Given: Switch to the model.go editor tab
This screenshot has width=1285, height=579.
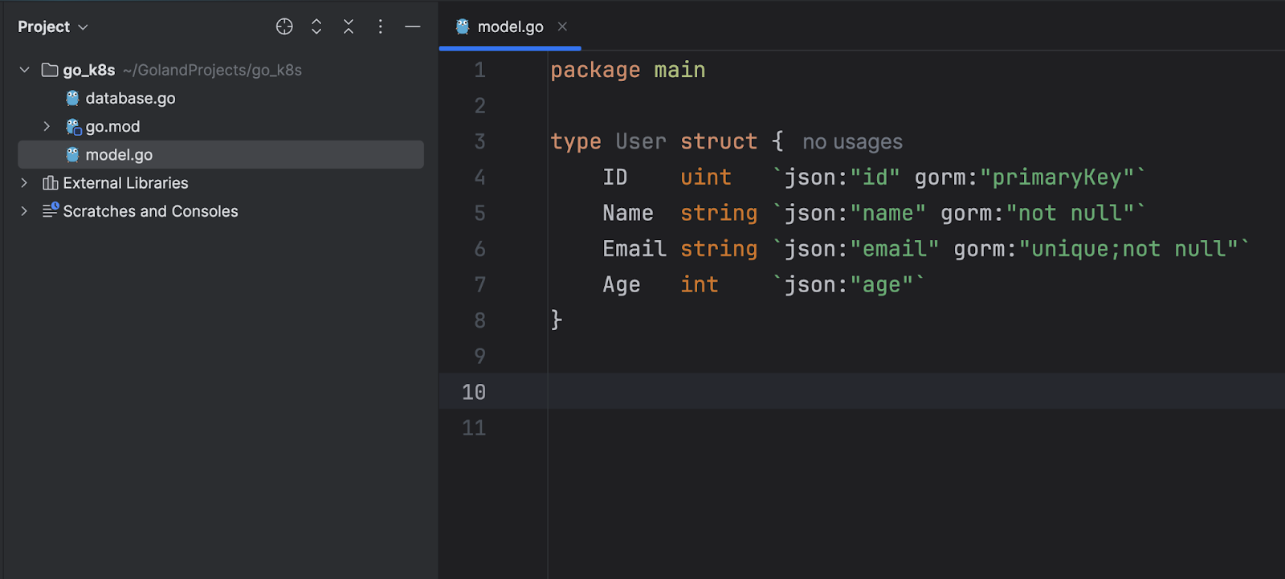Looking at the screenshot, I should pos(510,27).
